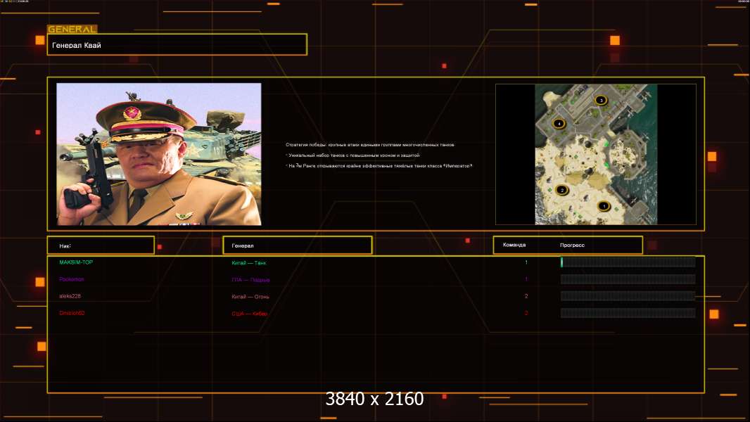Choose start position marker 4 on the map
Image resolution: width=750 pixels, height=422 pixels.
(x=559, y=124)
